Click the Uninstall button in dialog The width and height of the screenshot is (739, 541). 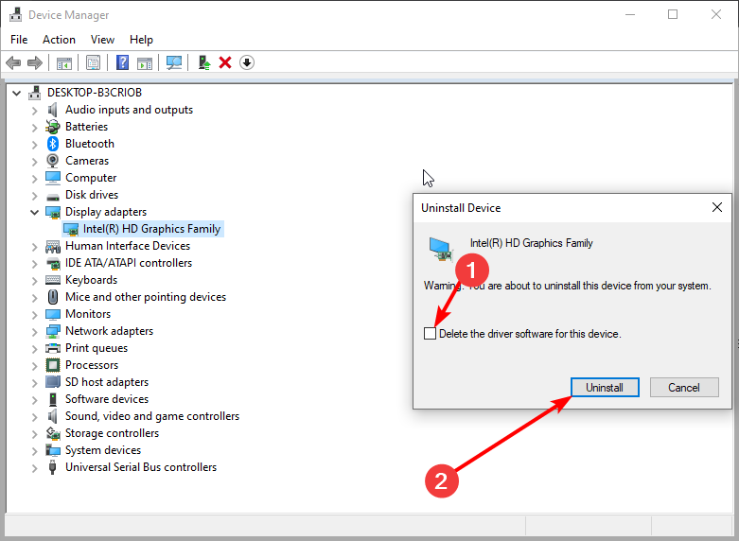coord(605,388)
